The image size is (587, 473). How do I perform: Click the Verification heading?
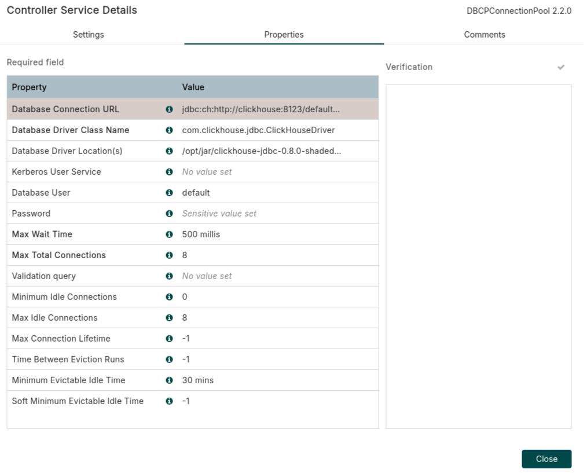409,67
